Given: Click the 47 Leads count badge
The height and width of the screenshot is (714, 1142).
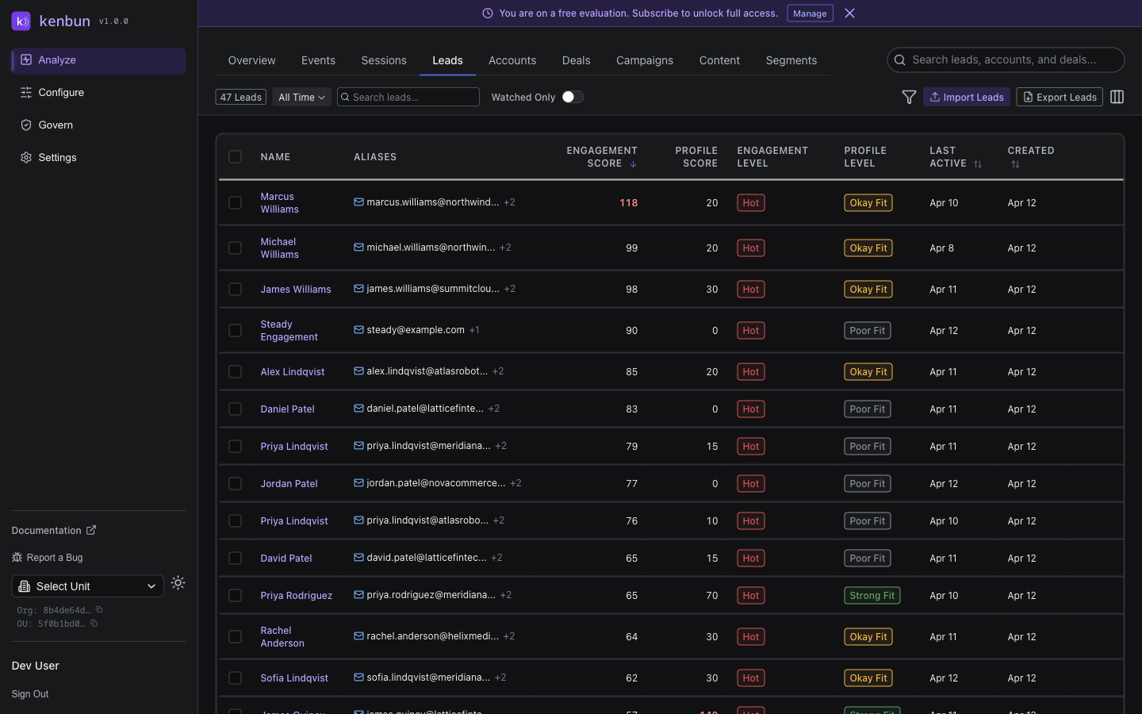Looking at the screenshot, I should click(x=241, y=97).
